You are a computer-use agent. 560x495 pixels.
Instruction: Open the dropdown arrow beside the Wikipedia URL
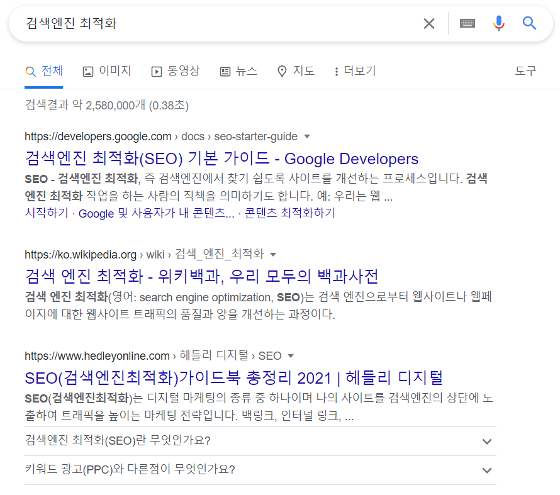tap(273, 255)
